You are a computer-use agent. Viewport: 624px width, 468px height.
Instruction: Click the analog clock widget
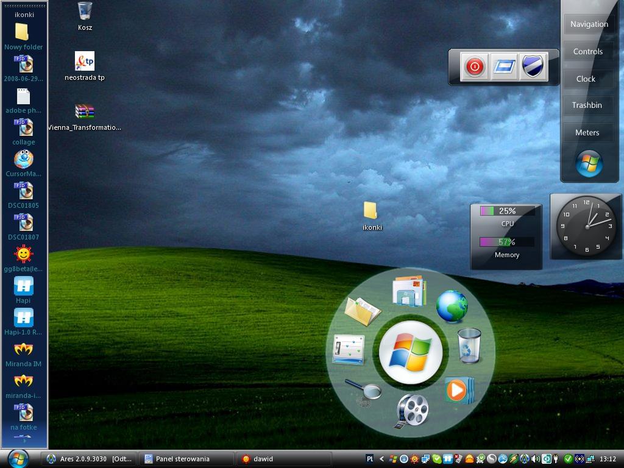click(587, 227)
